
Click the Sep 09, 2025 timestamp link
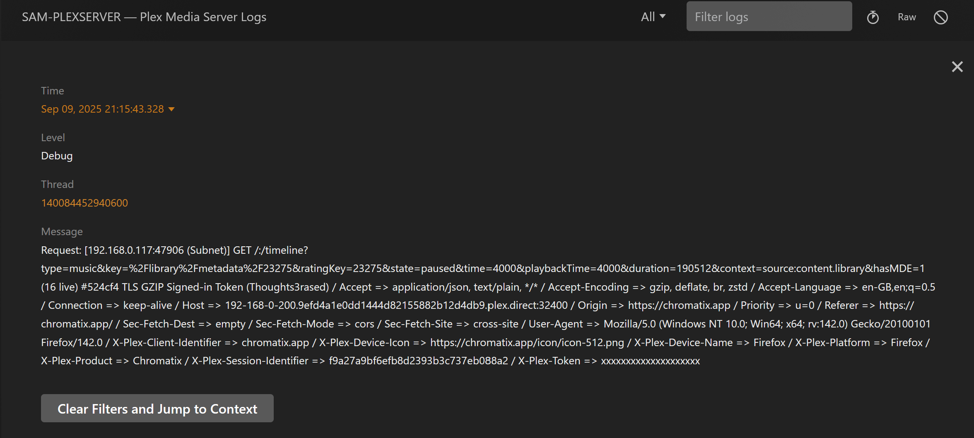click(x=102, y=109)
